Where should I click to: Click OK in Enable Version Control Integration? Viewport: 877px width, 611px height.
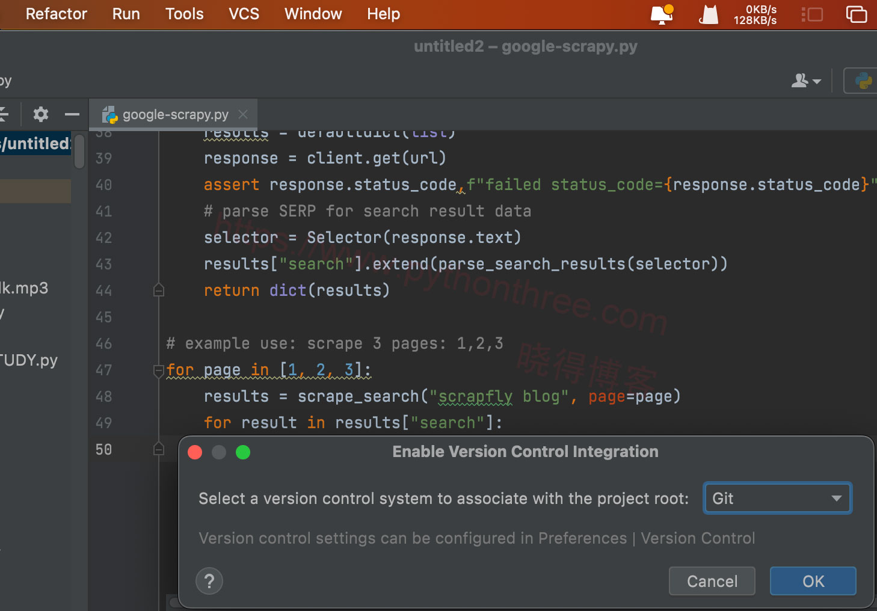[813, 581]
